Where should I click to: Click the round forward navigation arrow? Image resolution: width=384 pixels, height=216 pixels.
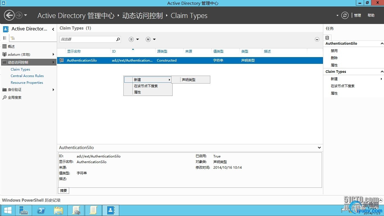click(19, 15)
